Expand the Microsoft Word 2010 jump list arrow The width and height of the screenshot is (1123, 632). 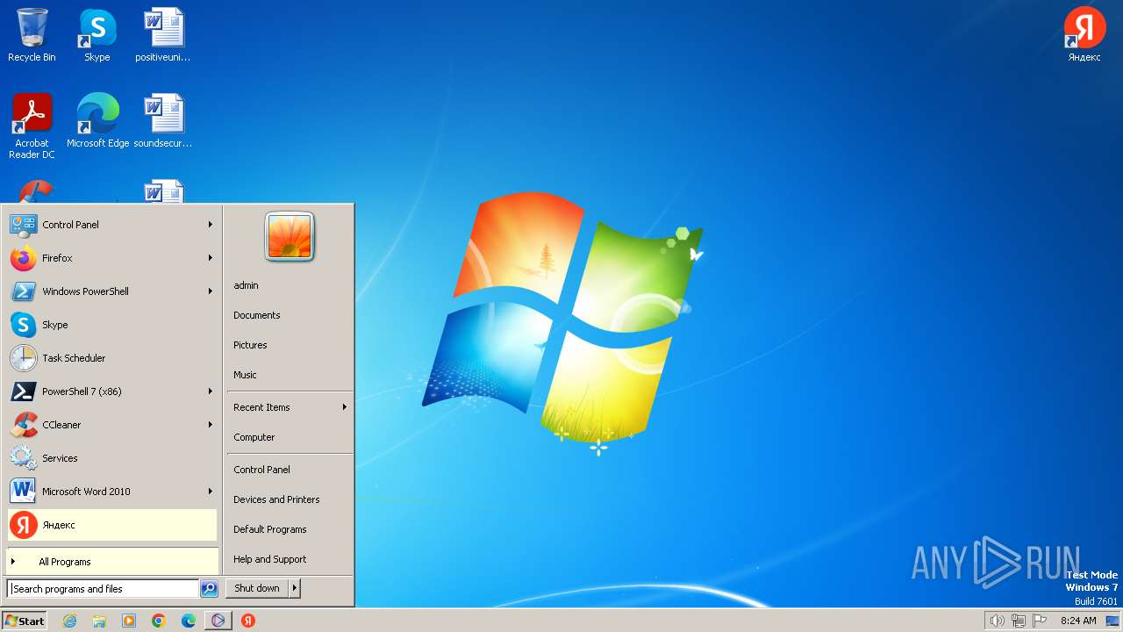coord(211,492)
